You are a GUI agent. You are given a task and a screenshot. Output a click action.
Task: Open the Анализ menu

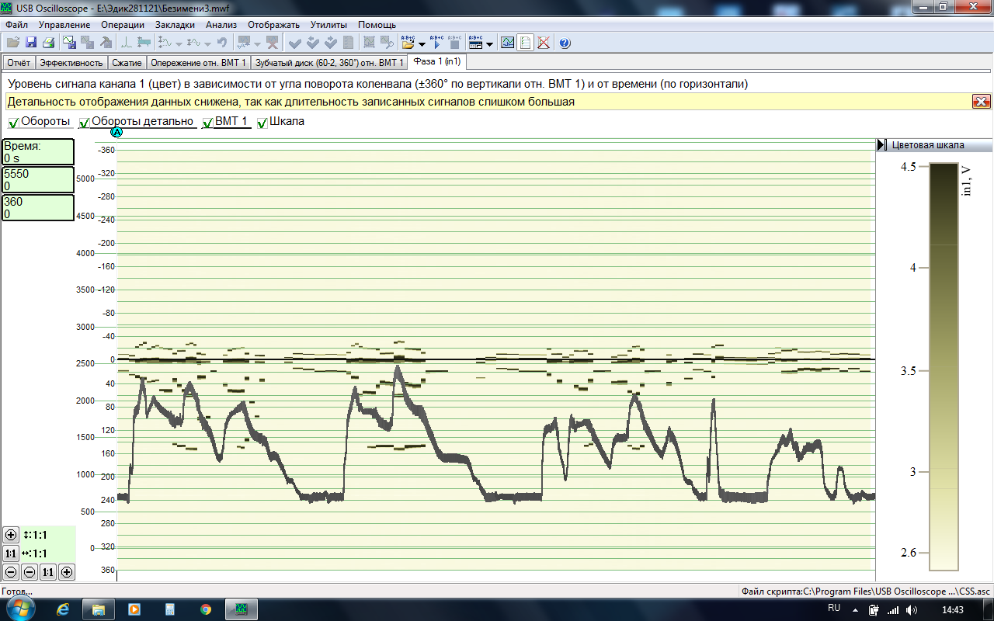tap(221, 25)
